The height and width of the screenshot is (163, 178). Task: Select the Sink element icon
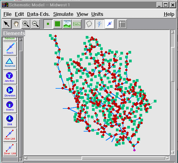point(10,120)
